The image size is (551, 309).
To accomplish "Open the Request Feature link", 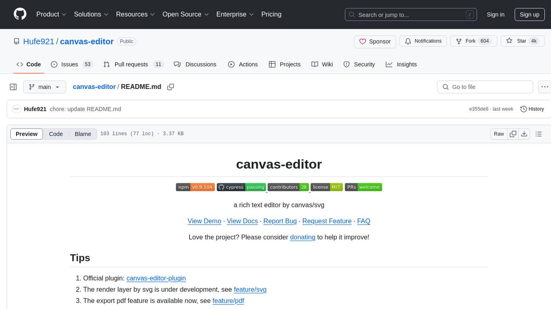I will [x=327, y=221].
